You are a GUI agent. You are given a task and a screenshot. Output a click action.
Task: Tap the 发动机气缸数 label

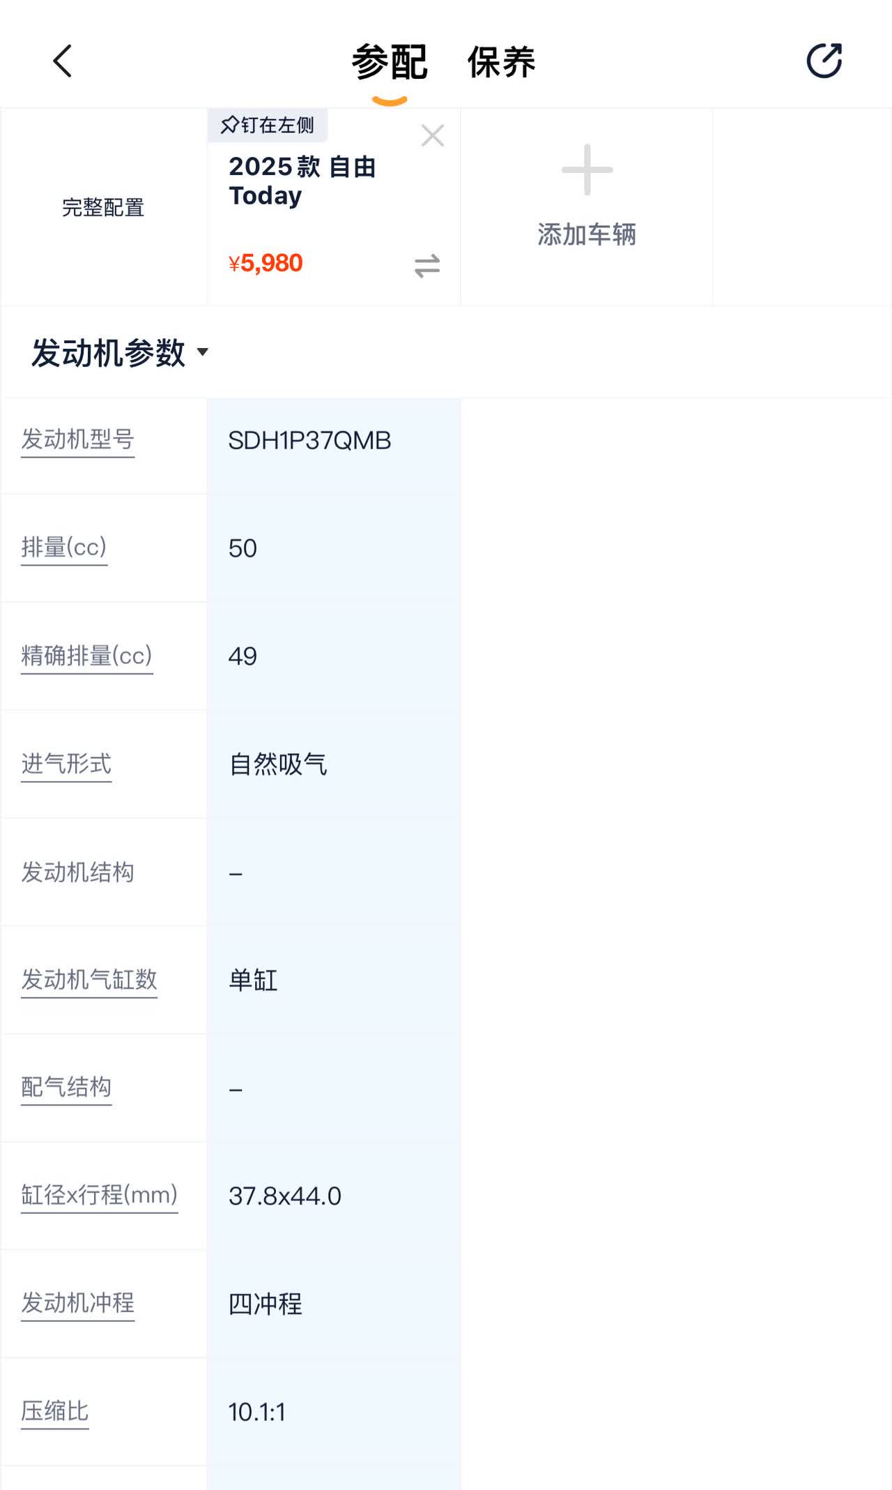pyautogui.click(x=89, y=980)
